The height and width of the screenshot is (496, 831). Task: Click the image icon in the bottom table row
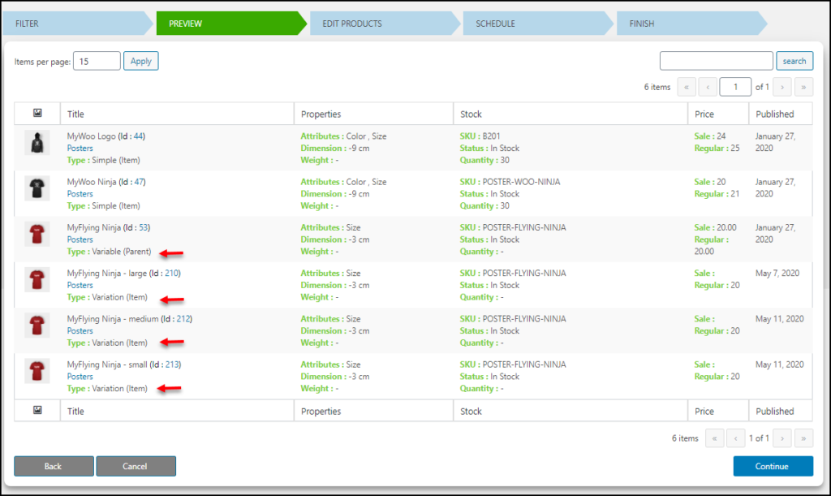click(x=37, y=411)
